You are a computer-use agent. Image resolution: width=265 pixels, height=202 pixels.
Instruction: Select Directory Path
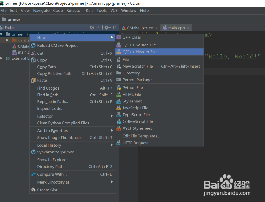[x=73, y=166]
